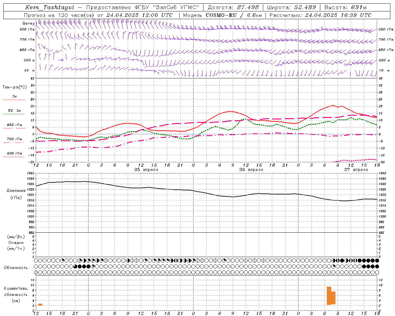Click the small orange convective bar near hour 12
The width and height of the screenshot is (395, 316).
(40, 305)
